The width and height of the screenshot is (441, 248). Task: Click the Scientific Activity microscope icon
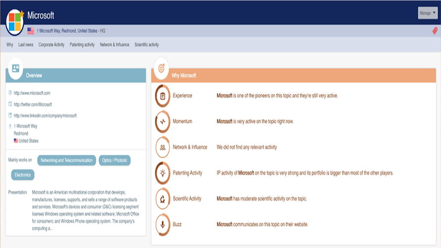163,199
